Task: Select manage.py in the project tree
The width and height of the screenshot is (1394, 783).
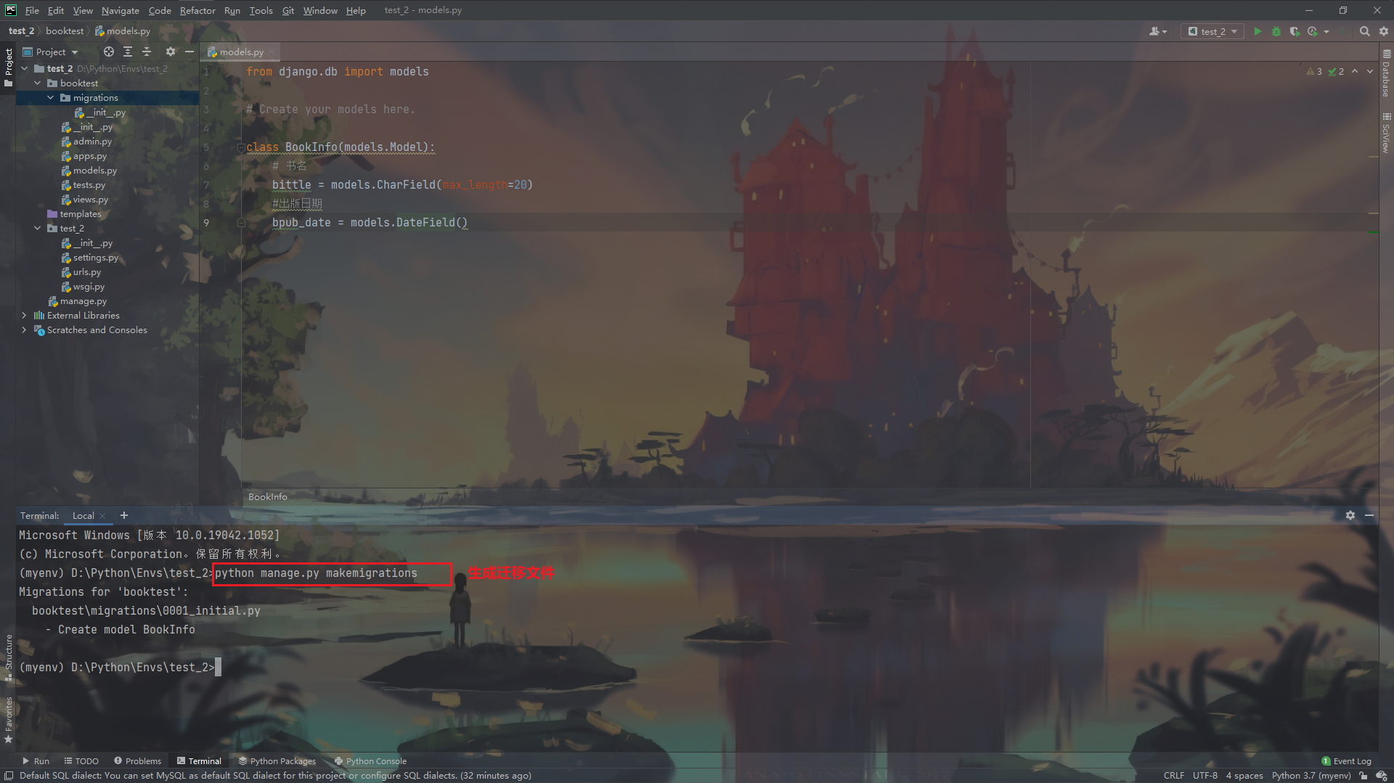Action: click(x=83, y=300)
